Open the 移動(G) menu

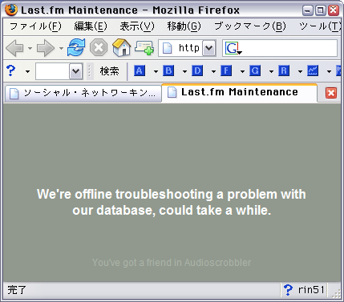pyautogui.click(x=184, y=26)
